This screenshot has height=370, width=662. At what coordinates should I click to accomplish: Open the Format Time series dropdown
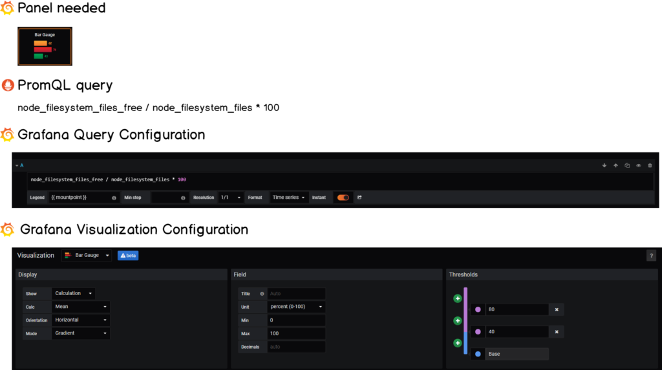click(x=288, y=198)
